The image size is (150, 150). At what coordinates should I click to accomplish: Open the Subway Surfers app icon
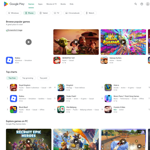(x=104, y=60)
